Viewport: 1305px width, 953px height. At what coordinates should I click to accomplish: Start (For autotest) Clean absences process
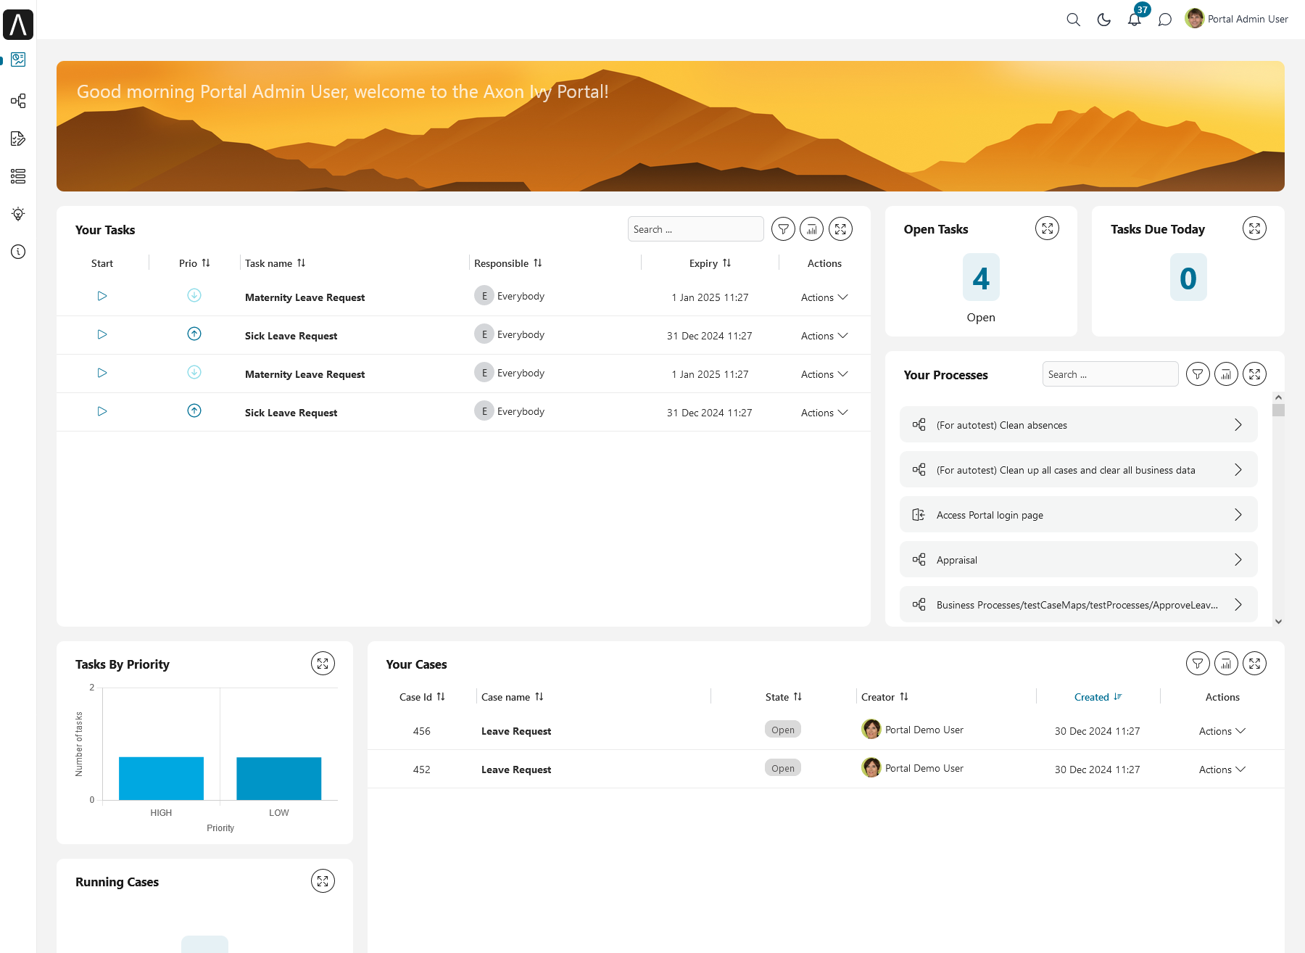(x=1078, y=425)
